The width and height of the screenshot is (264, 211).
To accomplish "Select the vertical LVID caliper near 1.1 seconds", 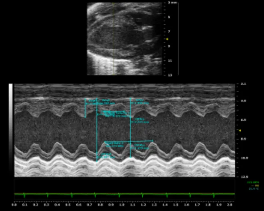I will point(131,132).
